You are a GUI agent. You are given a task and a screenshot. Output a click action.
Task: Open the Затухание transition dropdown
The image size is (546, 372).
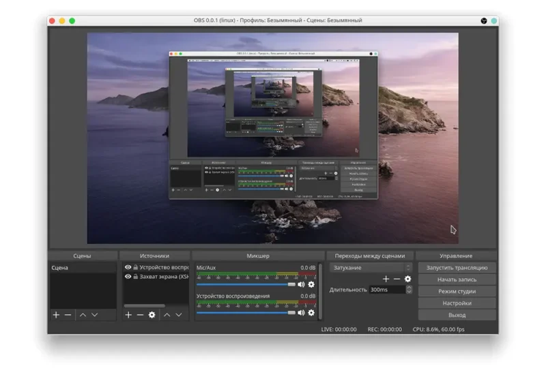coord(371,268)
